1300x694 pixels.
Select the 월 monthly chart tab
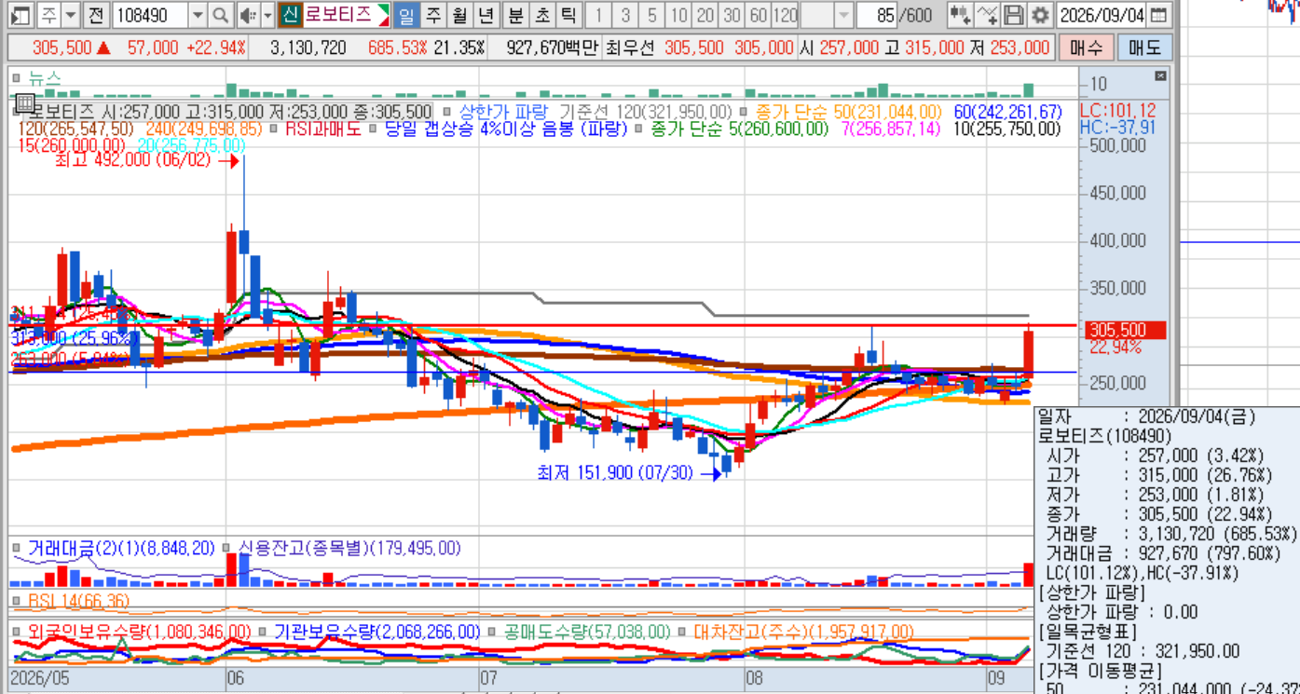pos(459,15)
